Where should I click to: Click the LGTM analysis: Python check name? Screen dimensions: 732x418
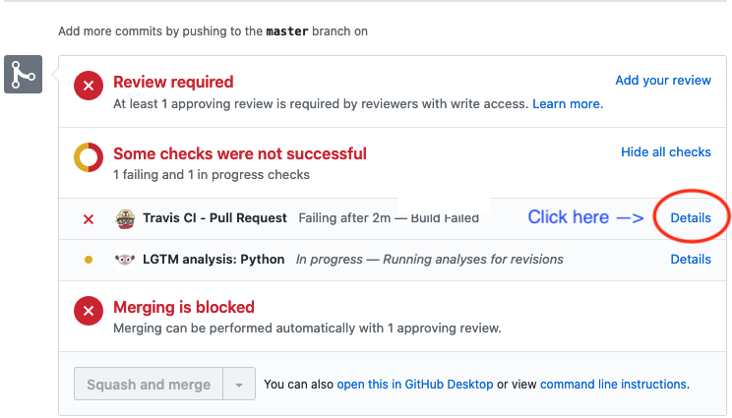213,260
